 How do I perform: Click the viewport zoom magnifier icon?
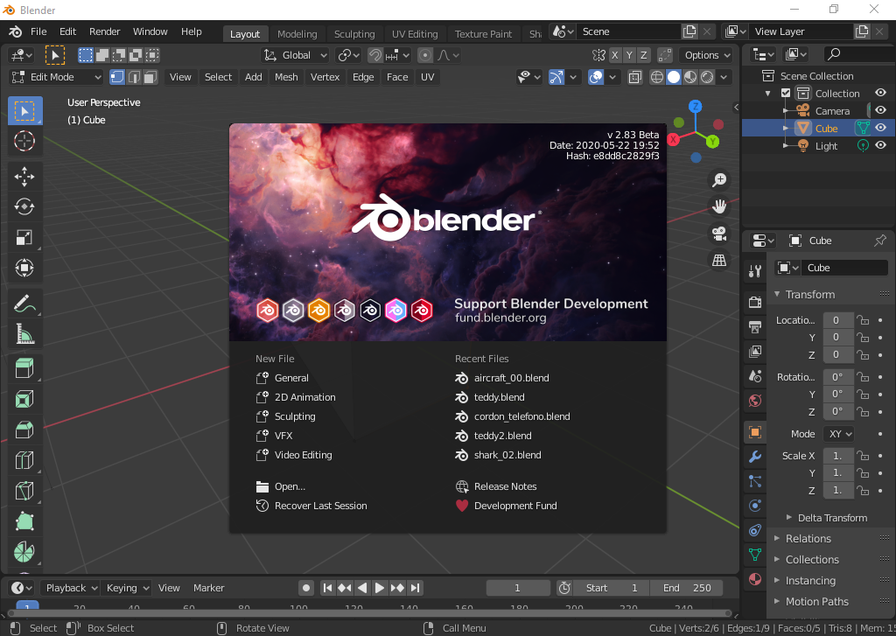719,180
